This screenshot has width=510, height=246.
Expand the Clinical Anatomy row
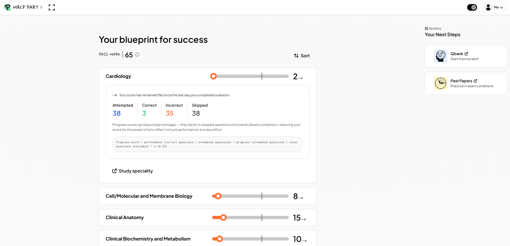207,217
